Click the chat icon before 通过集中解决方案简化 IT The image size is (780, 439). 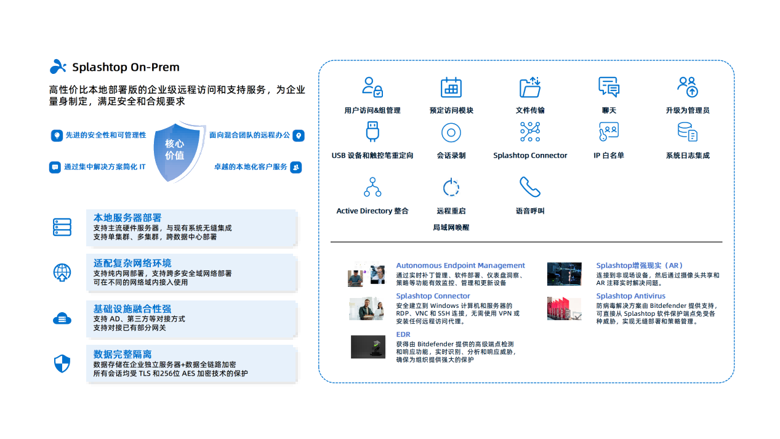tap(55, 167)
